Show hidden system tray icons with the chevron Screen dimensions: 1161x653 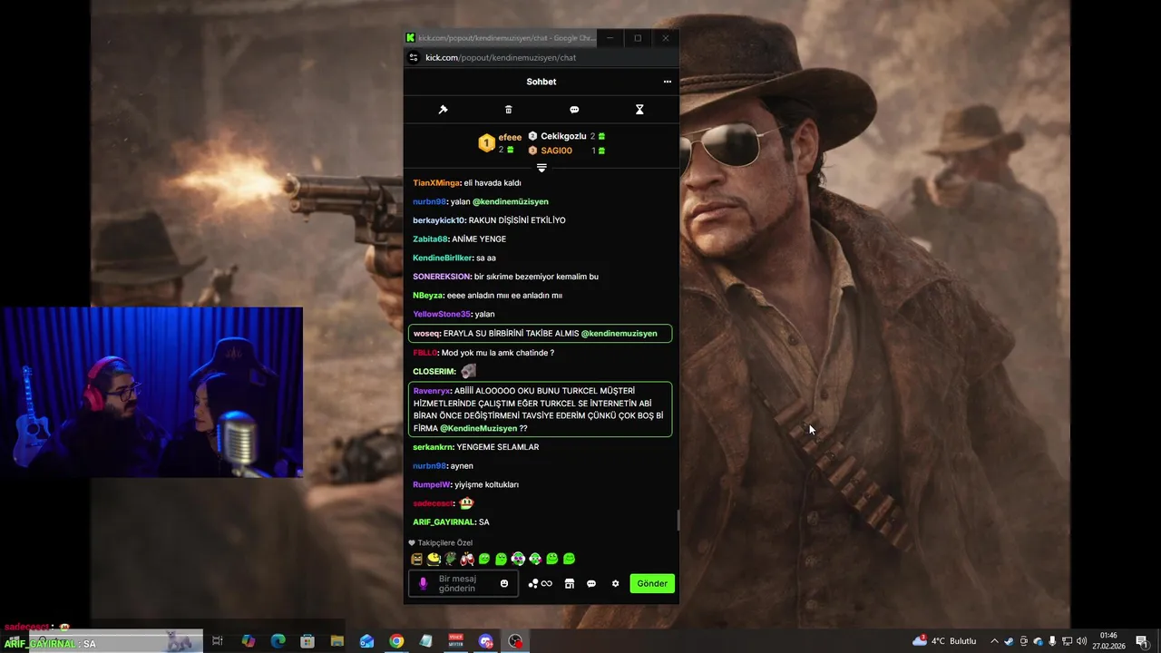994,641
